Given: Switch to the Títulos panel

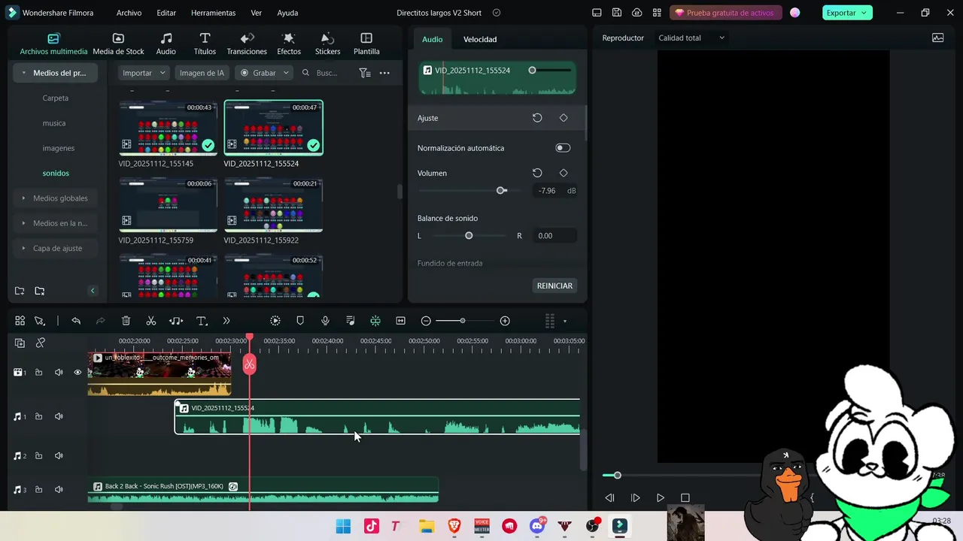Looking at the screenshot, I should point(205,44).
